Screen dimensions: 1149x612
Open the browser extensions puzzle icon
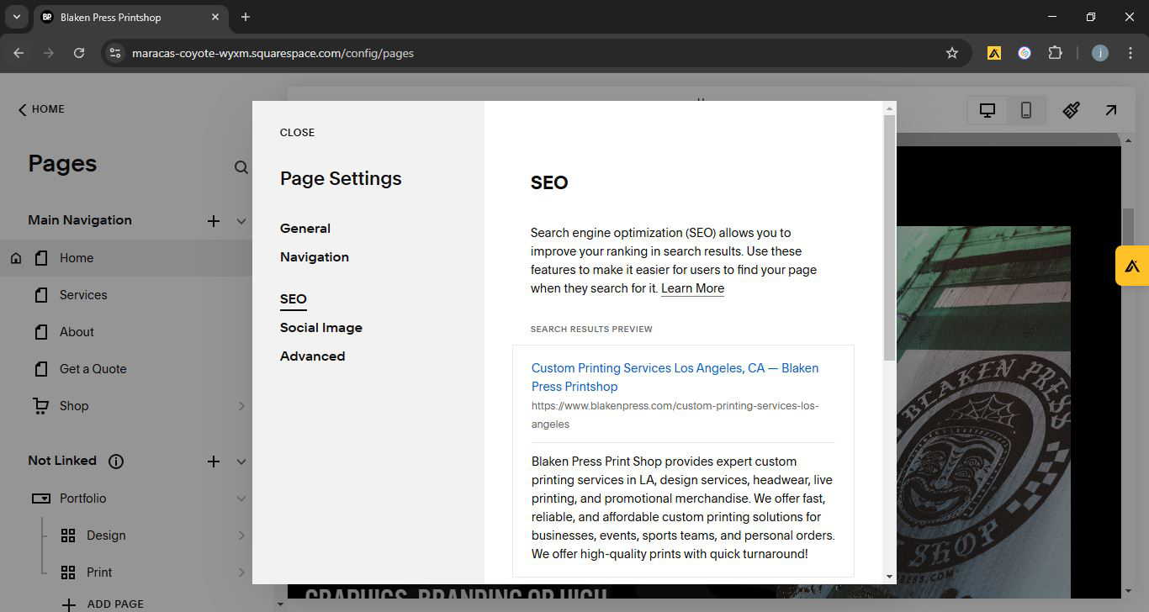[1055, 53]
